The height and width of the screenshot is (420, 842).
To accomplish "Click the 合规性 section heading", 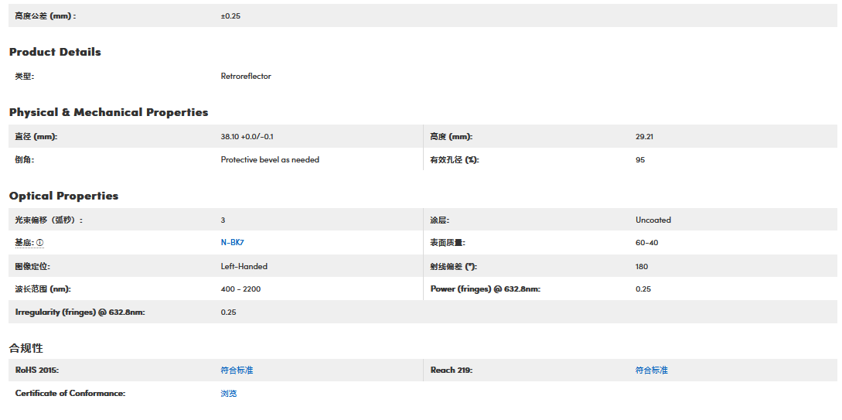I will (26, 348).
